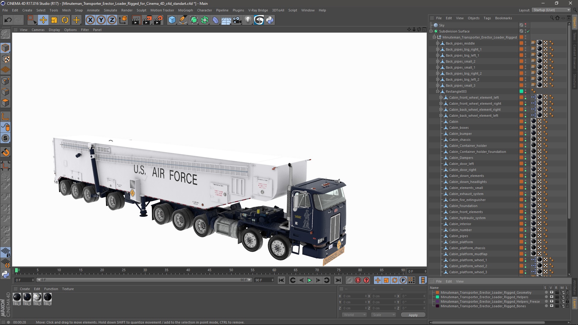Add a Floor/environment object
Viewport: 578px width, 325px height.
(226, 20)
